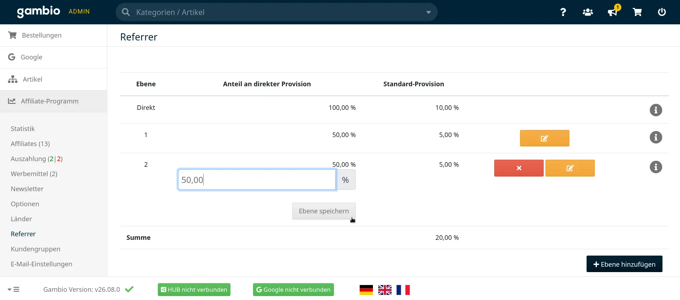Open Bestellungen in the sidebar
Image resolution: width=680 pixels, height=300 pixels.
tap(53, 35)
